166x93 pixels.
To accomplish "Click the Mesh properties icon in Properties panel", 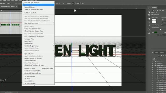I will coord(153,10).
